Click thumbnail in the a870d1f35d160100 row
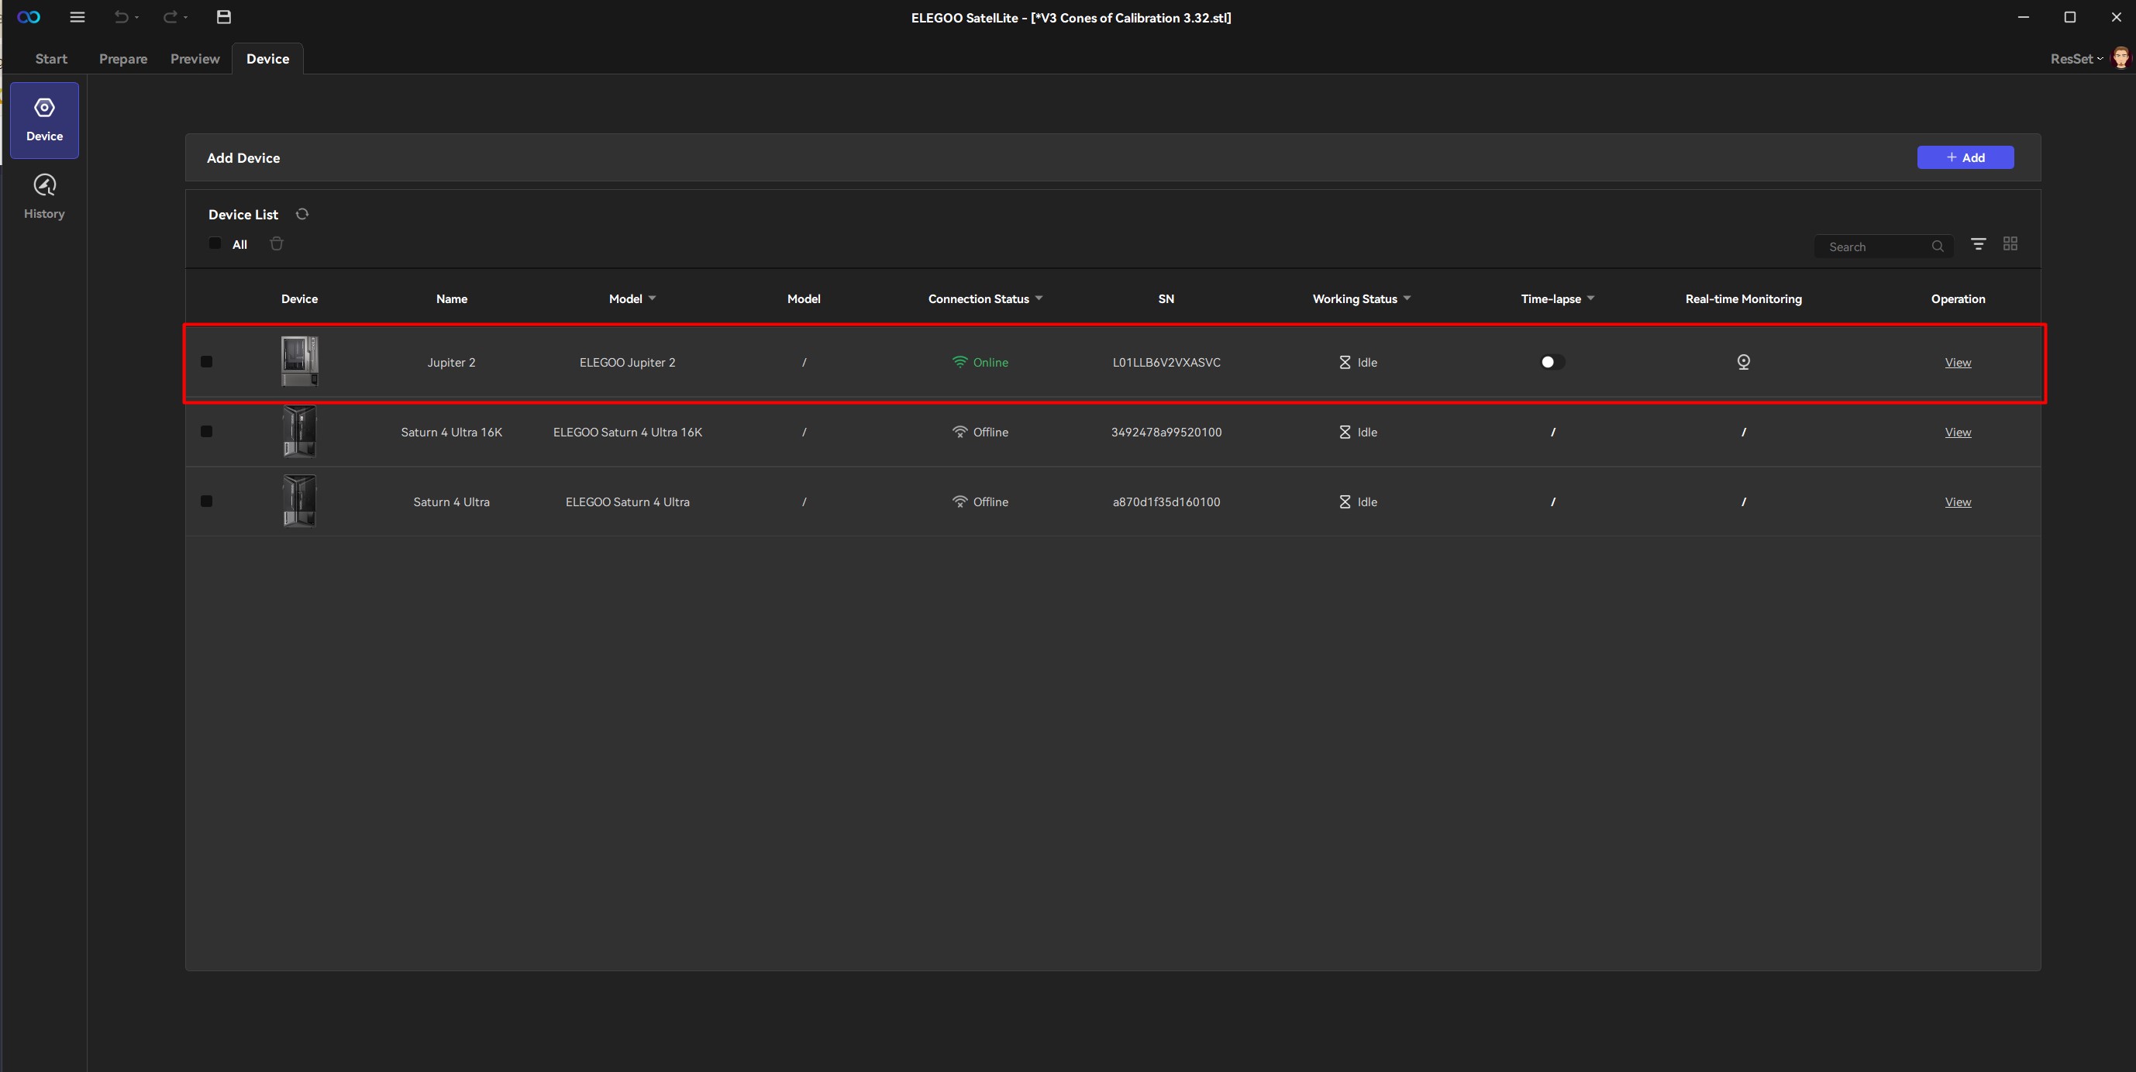This screenshot has width=2136, height=1072. pyautogui.click(x=299, y=501)
